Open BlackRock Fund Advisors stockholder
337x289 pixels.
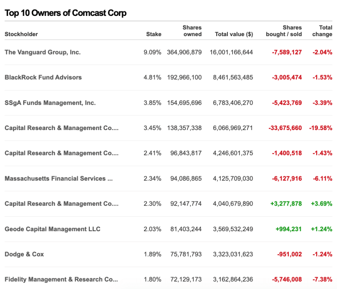(x=43, y=78)
